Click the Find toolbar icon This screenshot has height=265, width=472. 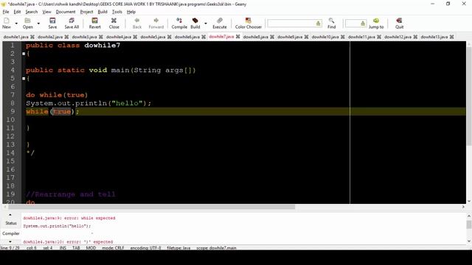tap(331, 23)
